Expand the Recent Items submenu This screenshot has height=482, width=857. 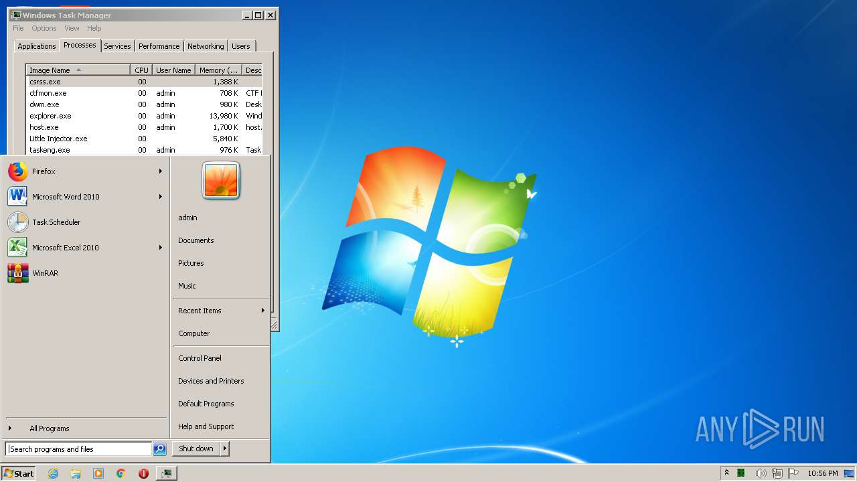(221, 311)
